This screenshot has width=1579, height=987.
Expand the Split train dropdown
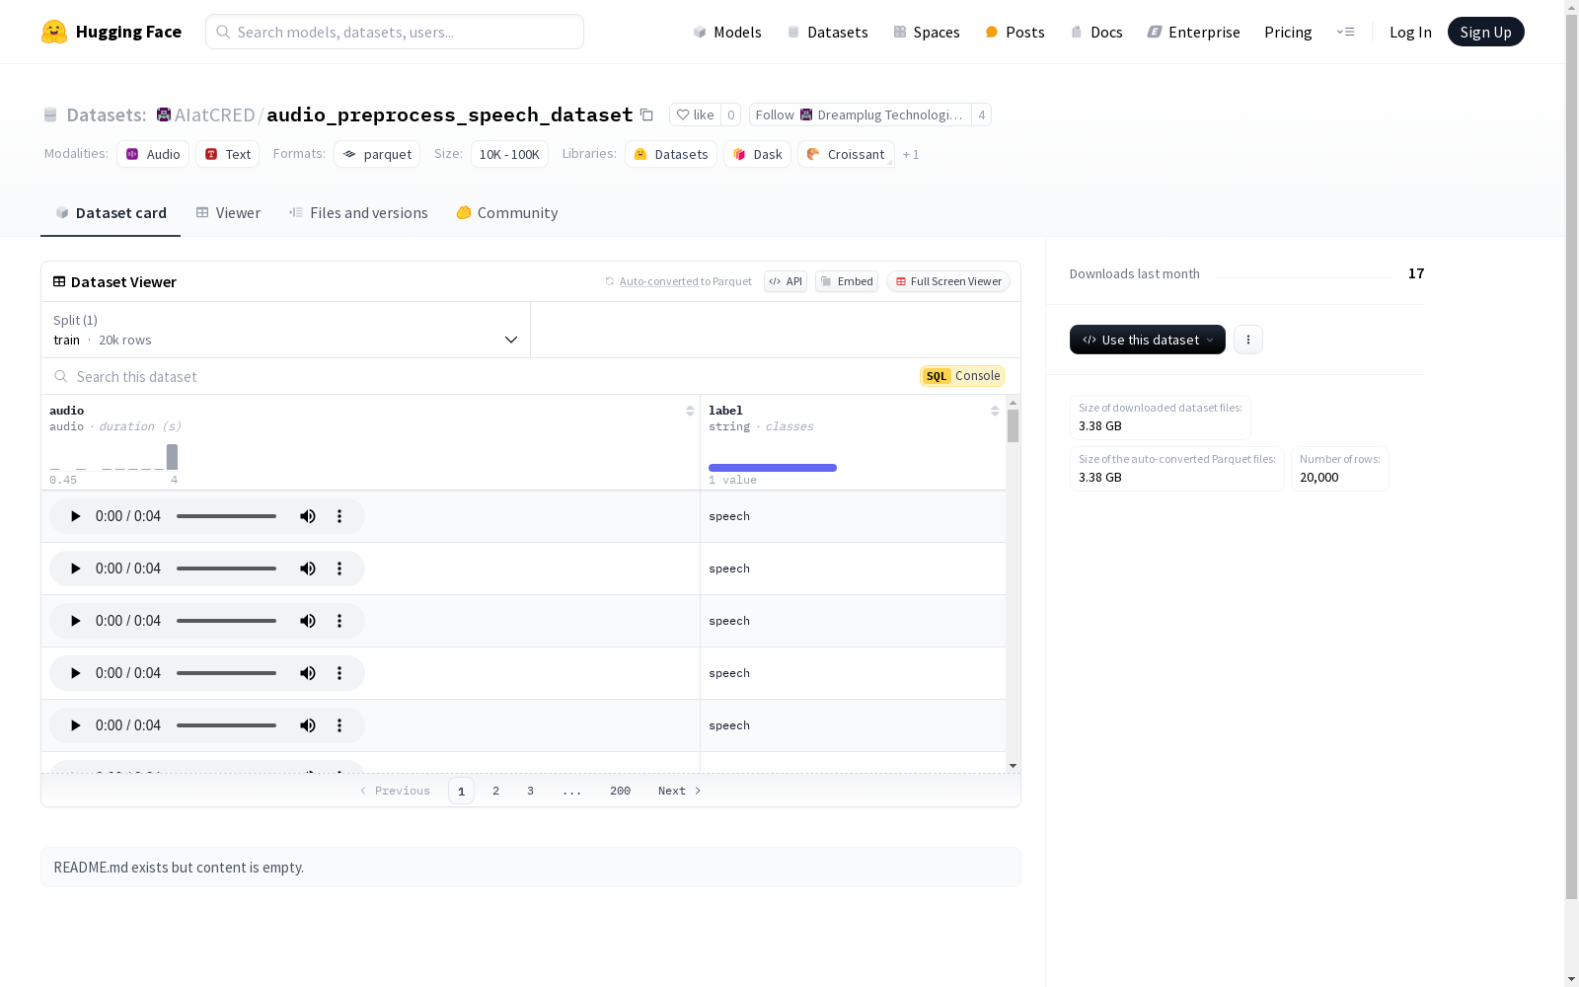coord(286,330)
